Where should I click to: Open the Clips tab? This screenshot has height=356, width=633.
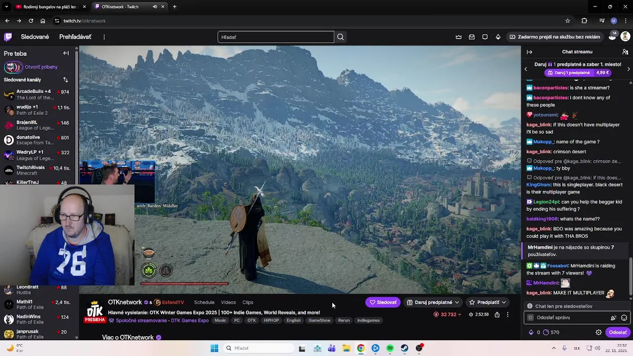248,303
